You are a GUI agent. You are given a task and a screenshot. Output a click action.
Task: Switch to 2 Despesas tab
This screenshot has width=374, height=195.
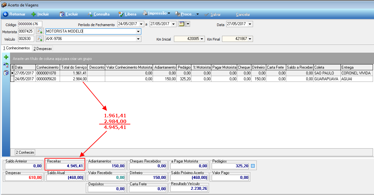click(x=43, y=49)
